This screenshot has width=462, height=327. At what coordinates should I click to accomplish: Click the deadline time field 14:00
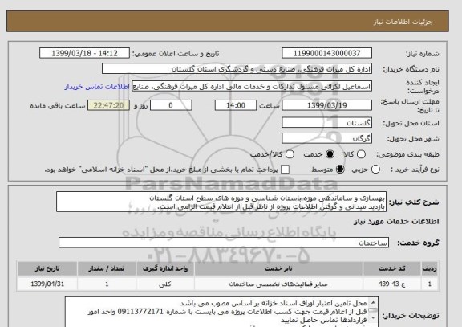(236, 105)
